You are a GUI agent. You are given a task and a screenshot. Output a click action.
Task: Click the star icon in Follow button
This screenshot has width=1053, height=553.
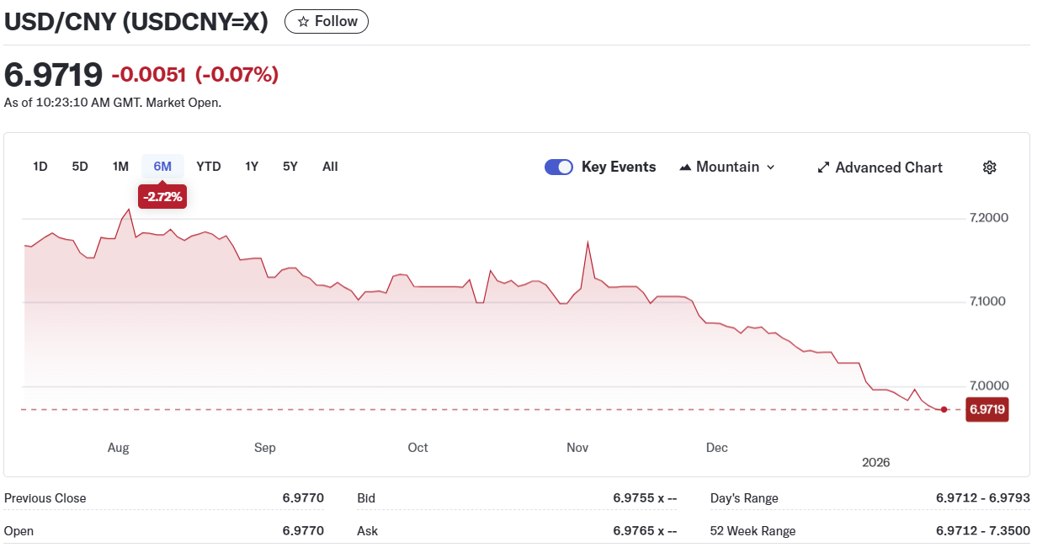coord(304,22)
